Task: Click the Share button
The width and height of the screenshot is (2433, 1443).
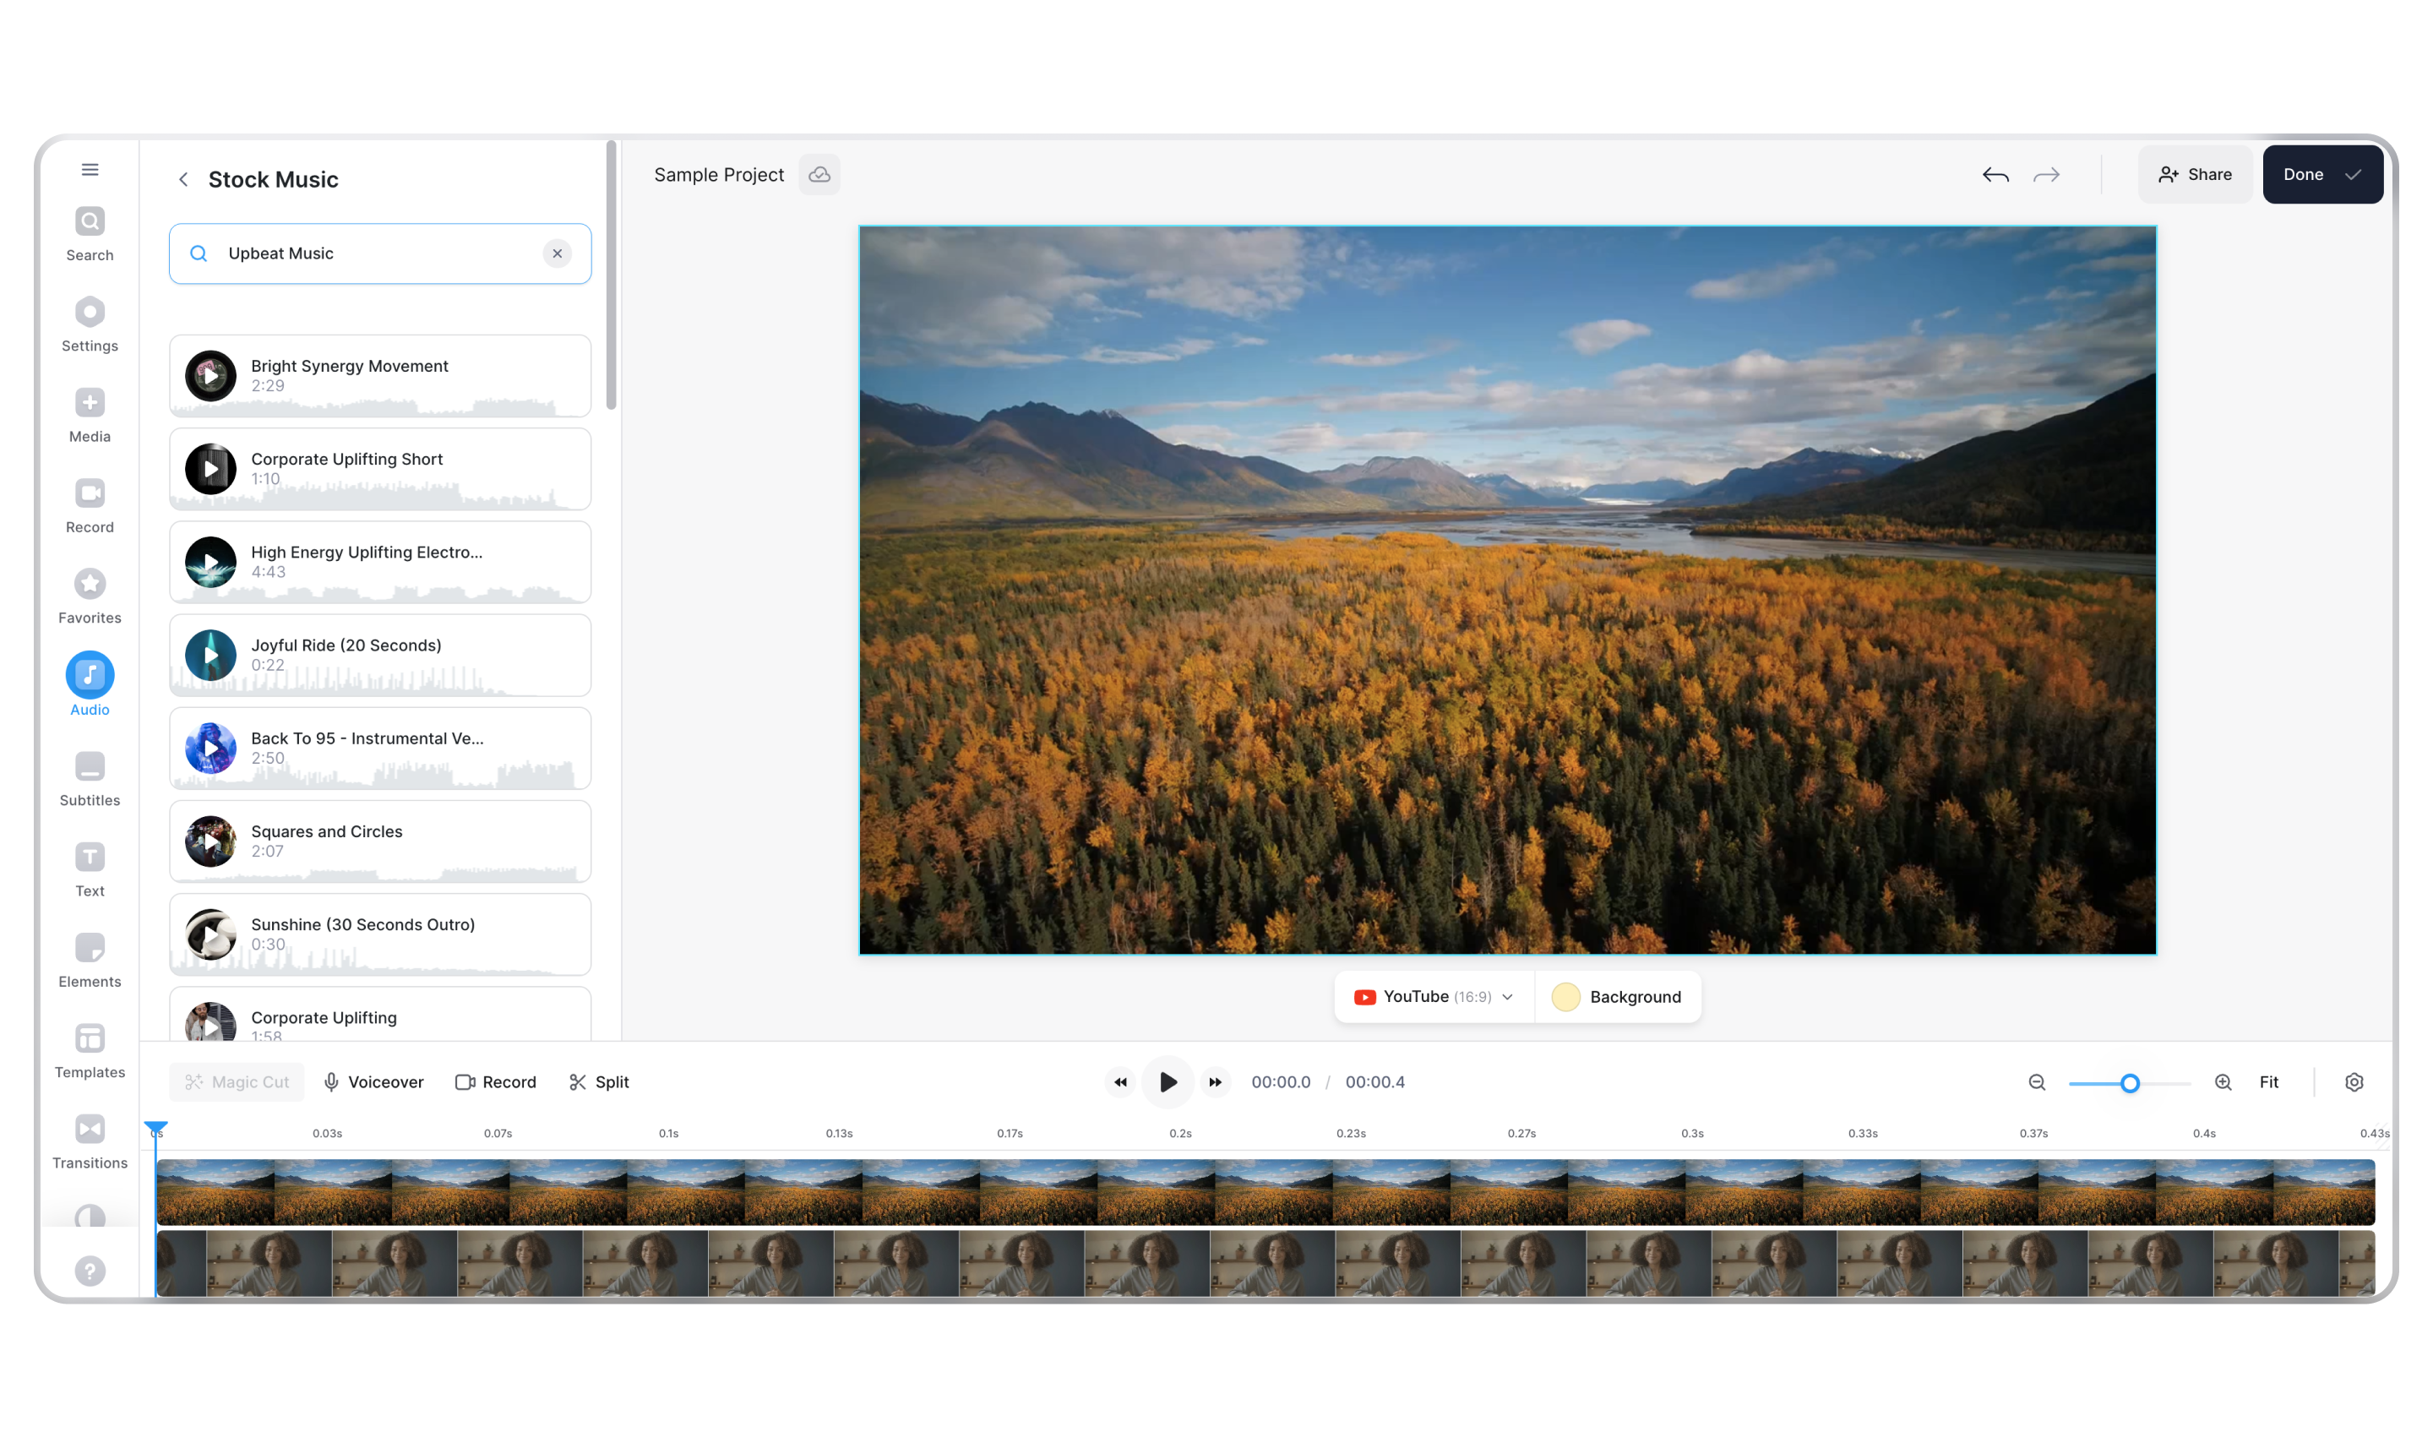Action: 2194,174
